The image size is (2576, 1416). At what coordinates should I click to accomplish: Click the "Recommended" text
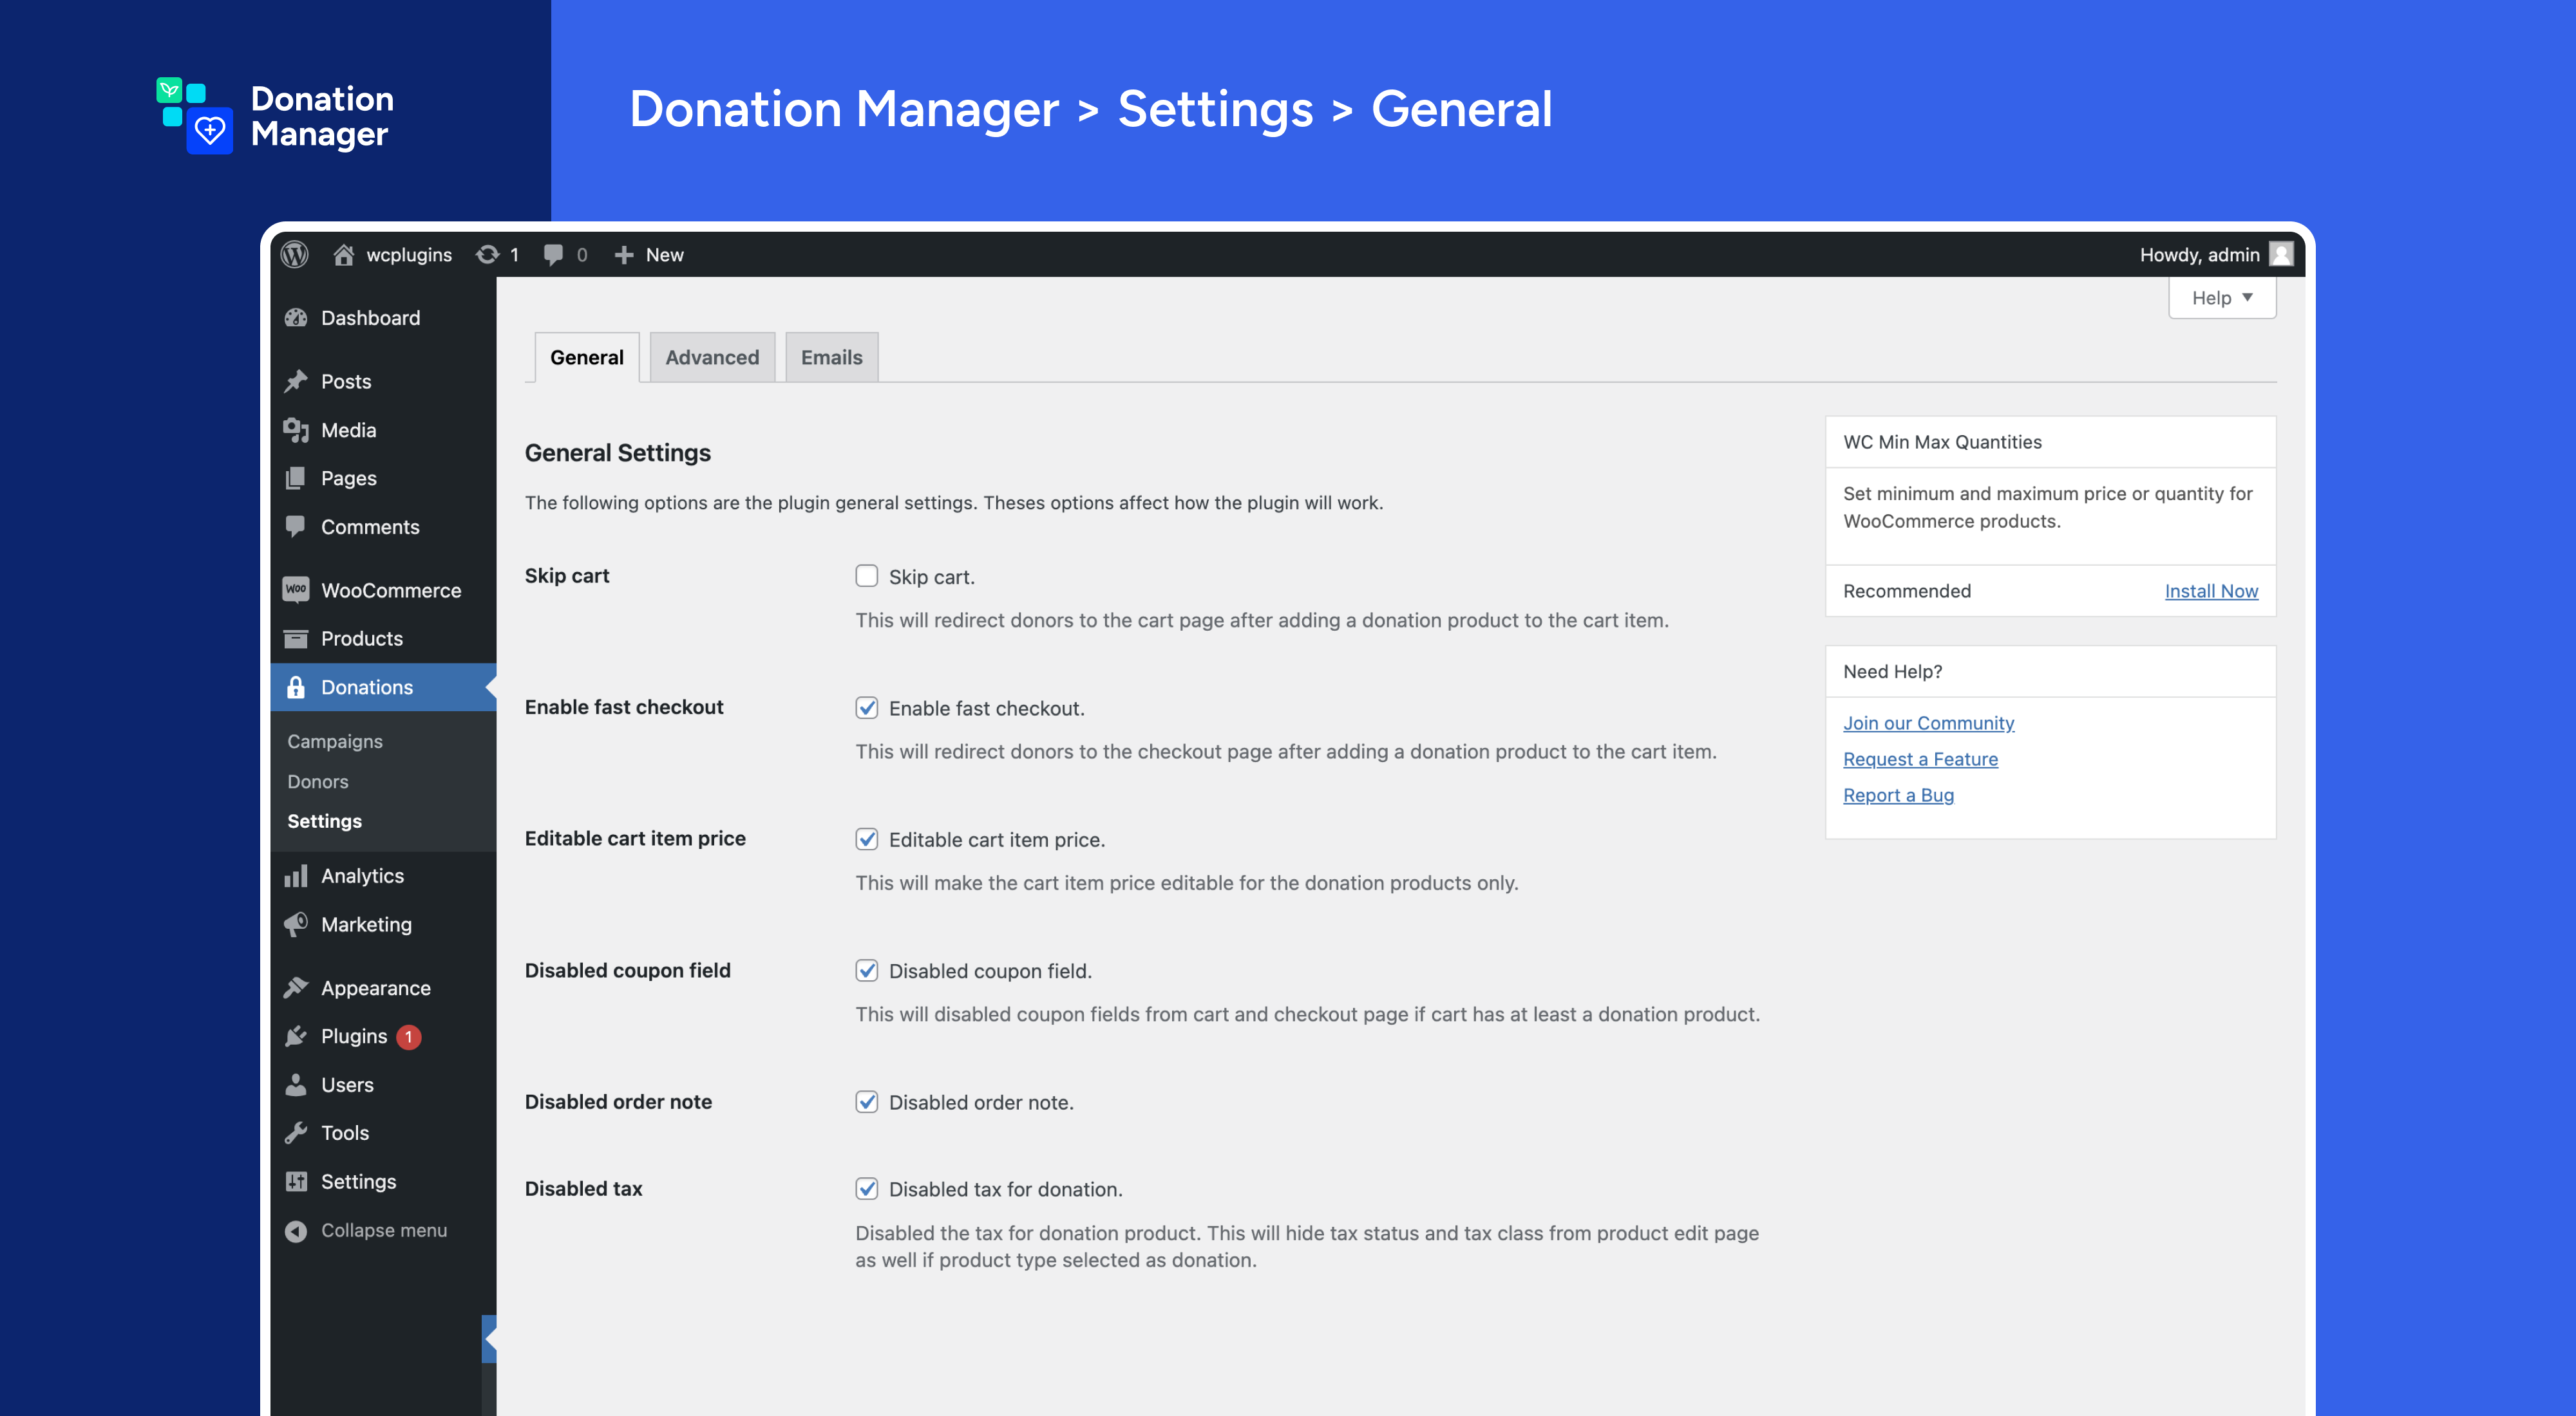coord(1906,591)
